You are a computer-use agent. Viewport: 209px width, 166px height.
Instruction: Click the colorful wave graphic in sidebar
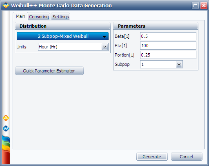pyautogui.click(x=6, y=150)
